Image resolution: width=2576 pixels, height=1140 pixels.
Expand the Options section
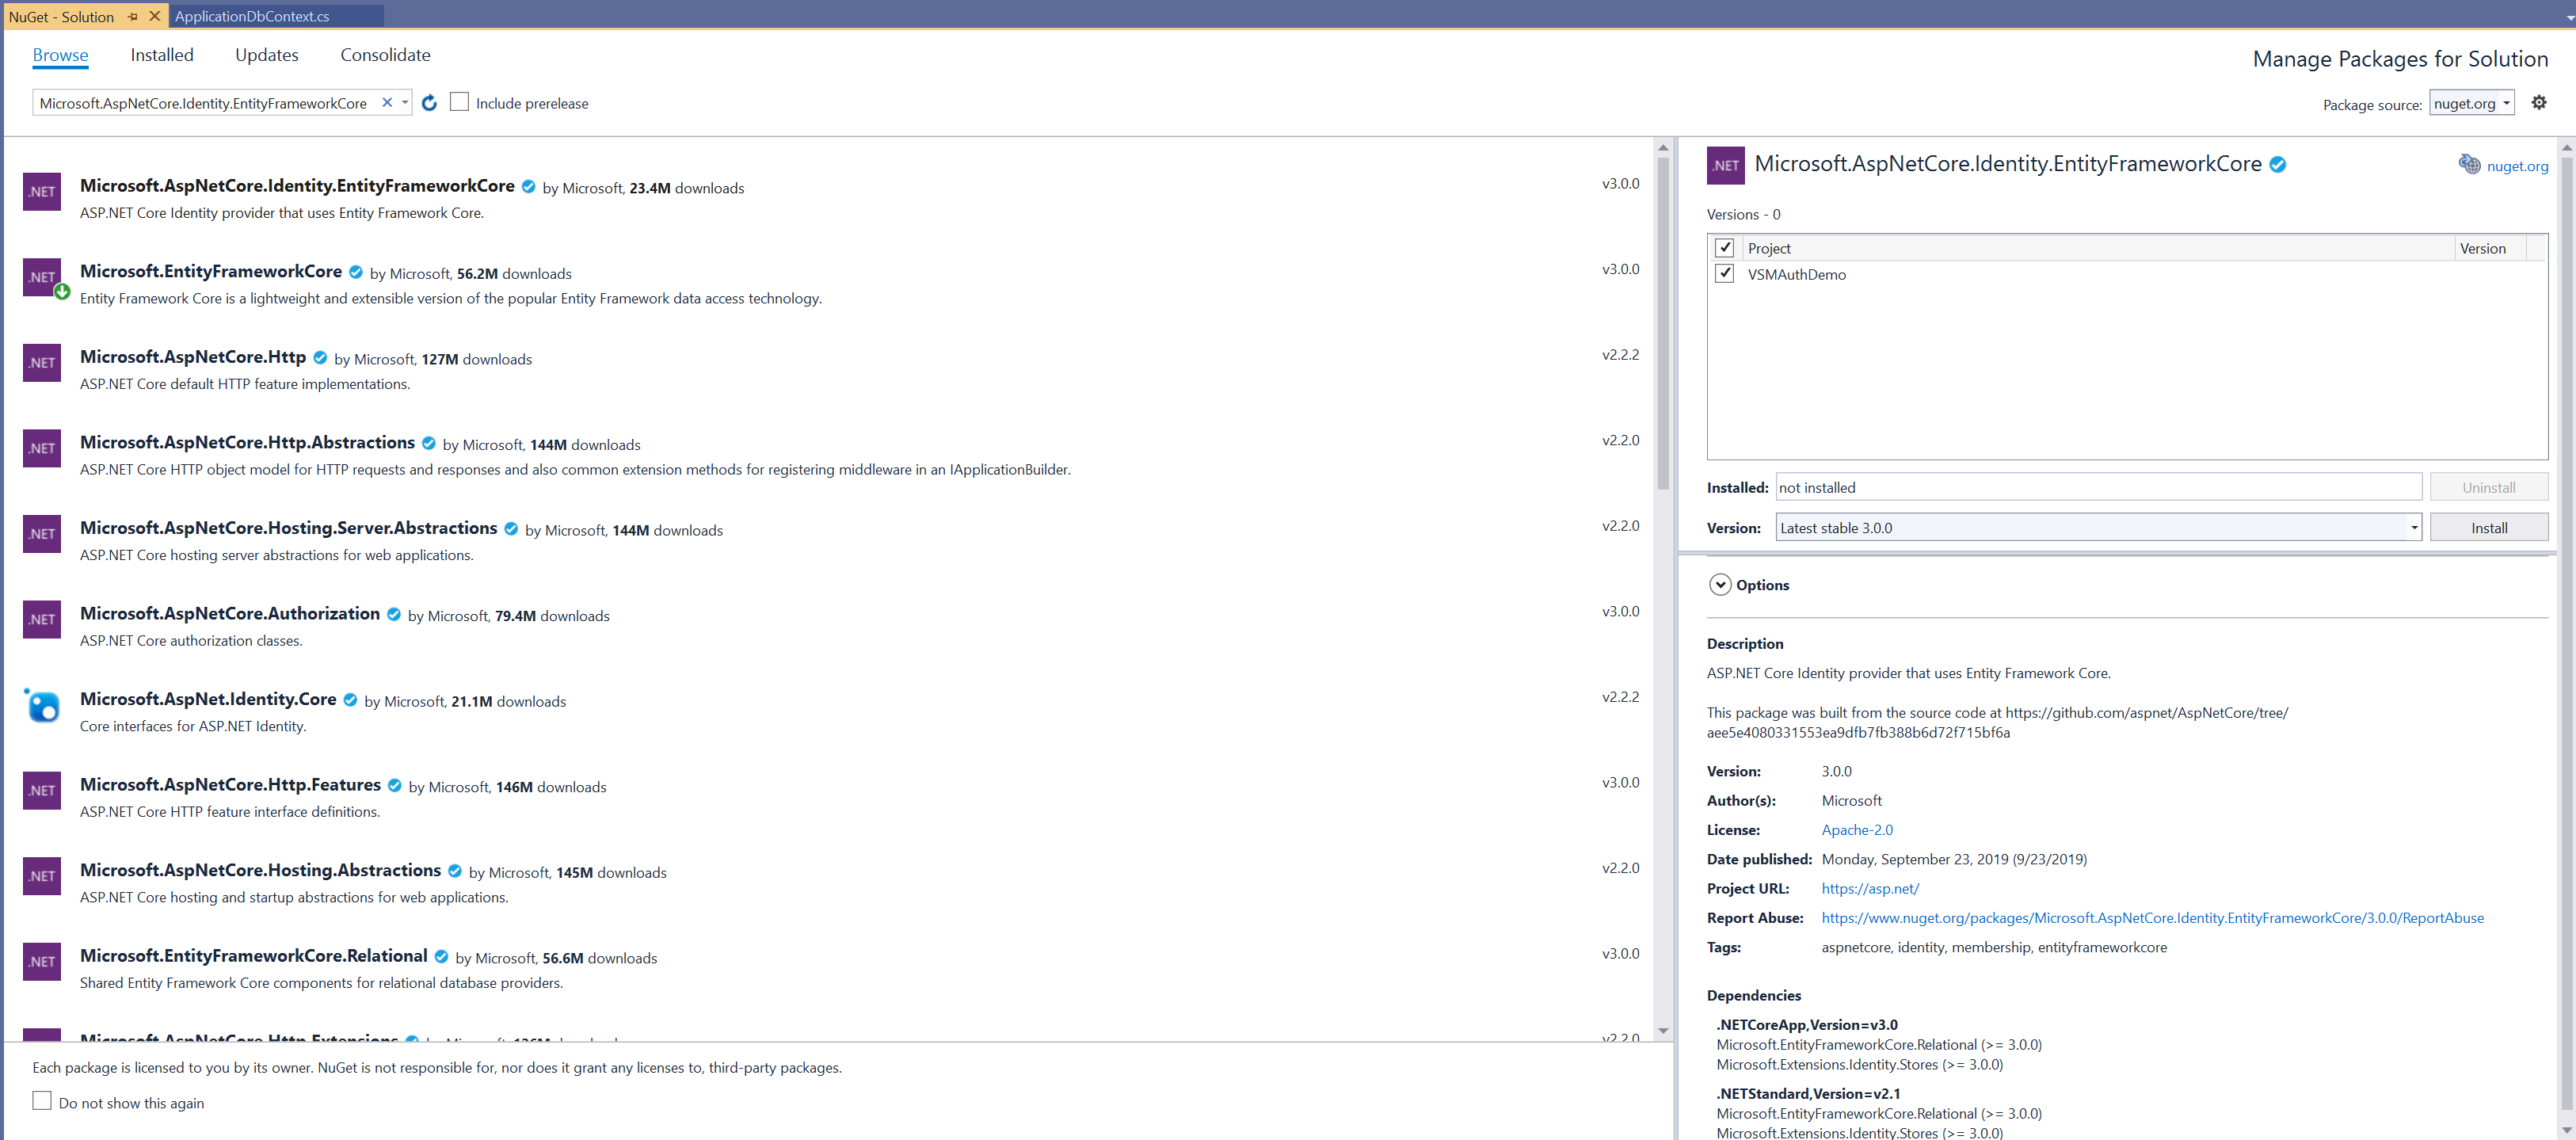click(x=1720, y=585)
